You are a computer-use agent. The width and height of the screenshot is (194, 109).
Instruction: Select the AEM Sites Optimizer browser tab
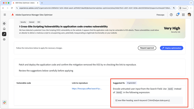coord(26,3)
